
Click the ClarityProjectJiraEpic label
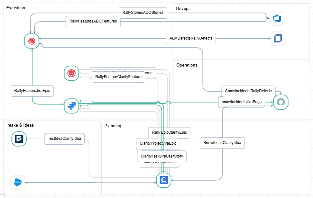point(158,143)
